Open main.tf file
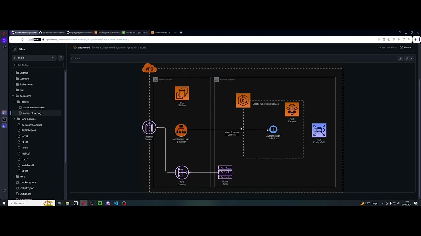This screenshot has height=236, width=421. coord(25,153)
